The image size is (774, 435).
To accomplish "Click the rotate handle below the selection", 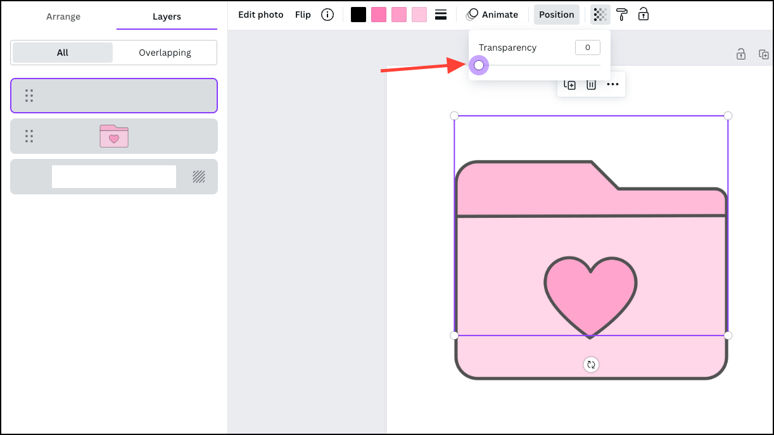I will [591, 364].
